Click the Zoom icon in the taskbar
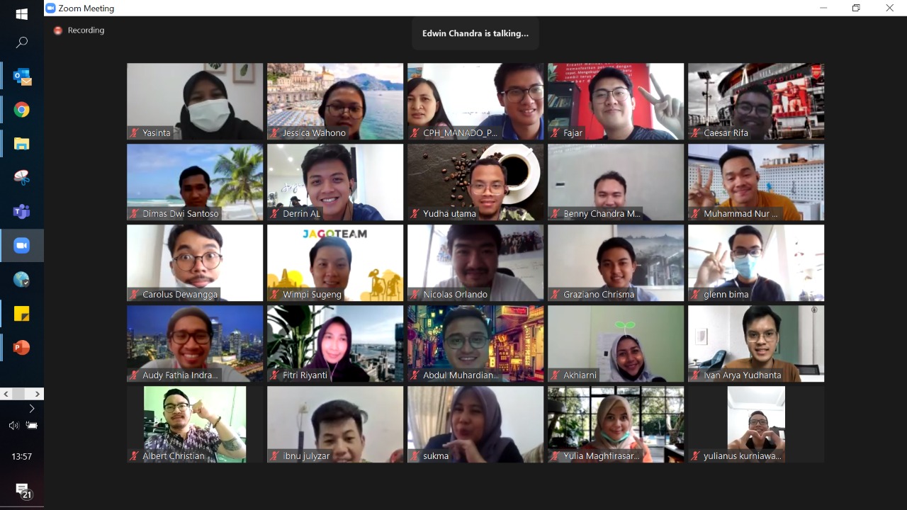The width and height of the screenshot is (907, 510). (22, 246)
